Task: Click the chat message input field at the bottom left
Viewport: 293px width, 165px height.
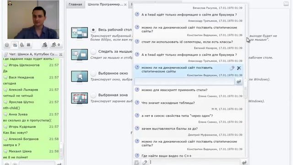Action: 37,164
